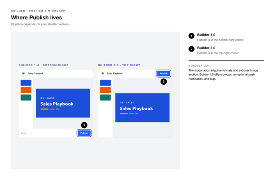Screen dimensions: 275x176
Task: Click the modal adaptive formats description paragraph
Action: pyautogui.click(x=223, y=75)
